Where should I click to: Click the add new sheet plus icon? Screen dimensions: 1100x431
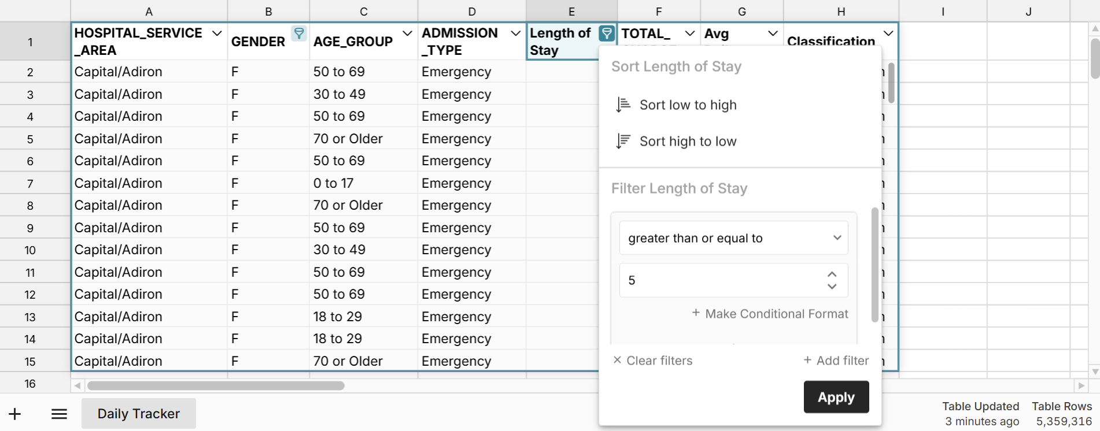click(x=15, y=414)
